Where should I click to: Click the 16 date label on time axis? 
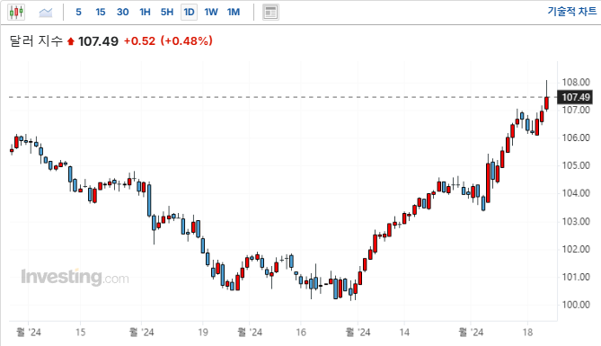tap(301, 333)
